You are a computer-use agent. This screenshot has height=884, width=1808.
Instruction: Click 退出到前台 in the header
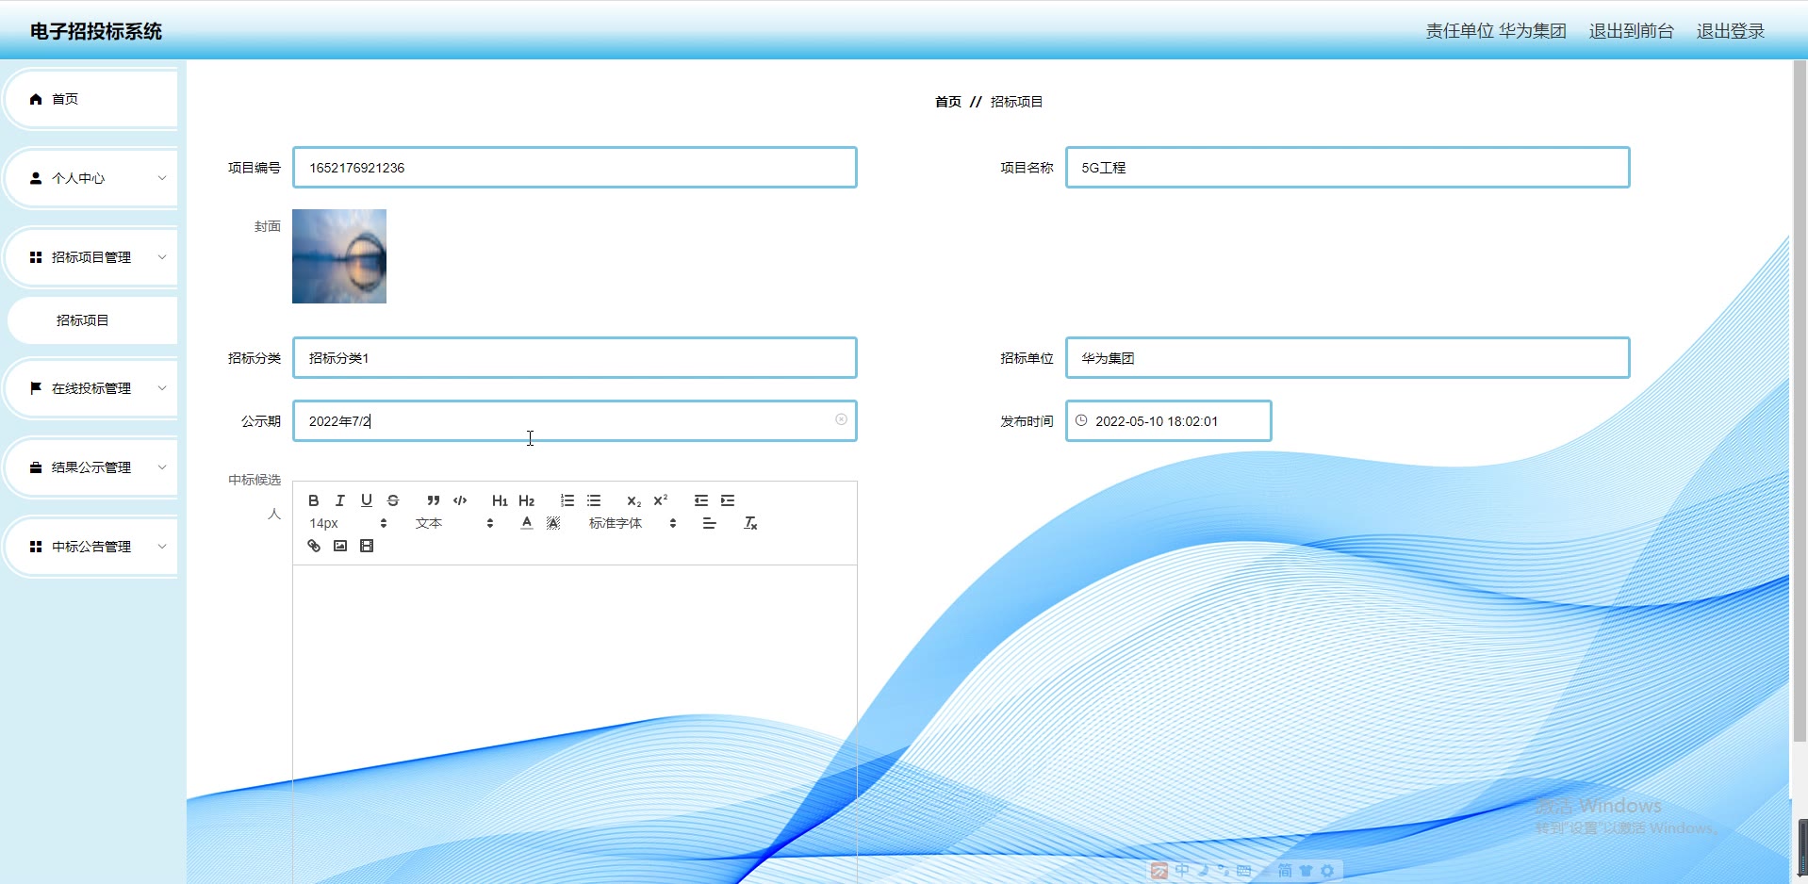(x=1631, y=31)
